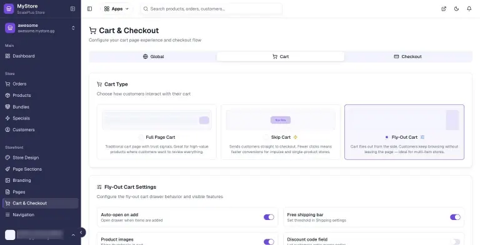Expand the user account menu chevron

click(x=73, y=235)
